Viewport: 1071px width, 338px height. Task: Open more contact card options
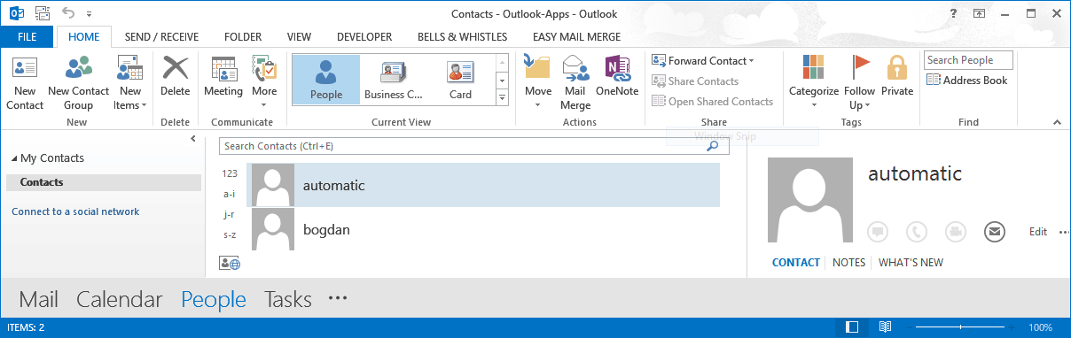click(x=1064, y=233)
